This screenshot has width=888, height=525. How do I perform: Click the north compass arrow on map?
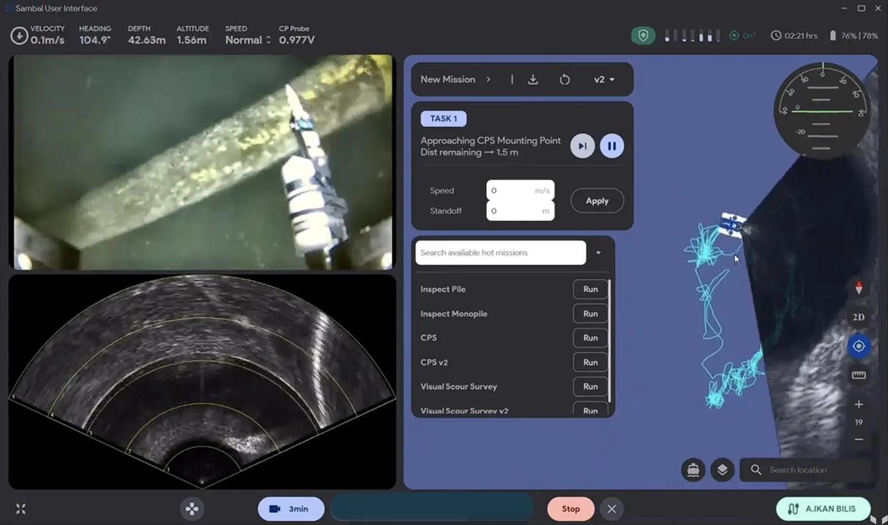click(859, 287)
